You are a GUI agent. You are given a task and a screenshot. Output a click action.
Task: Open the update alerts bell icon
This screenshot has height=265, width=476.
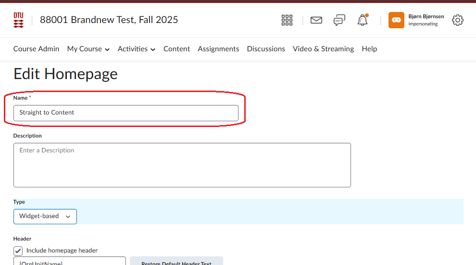363,20
